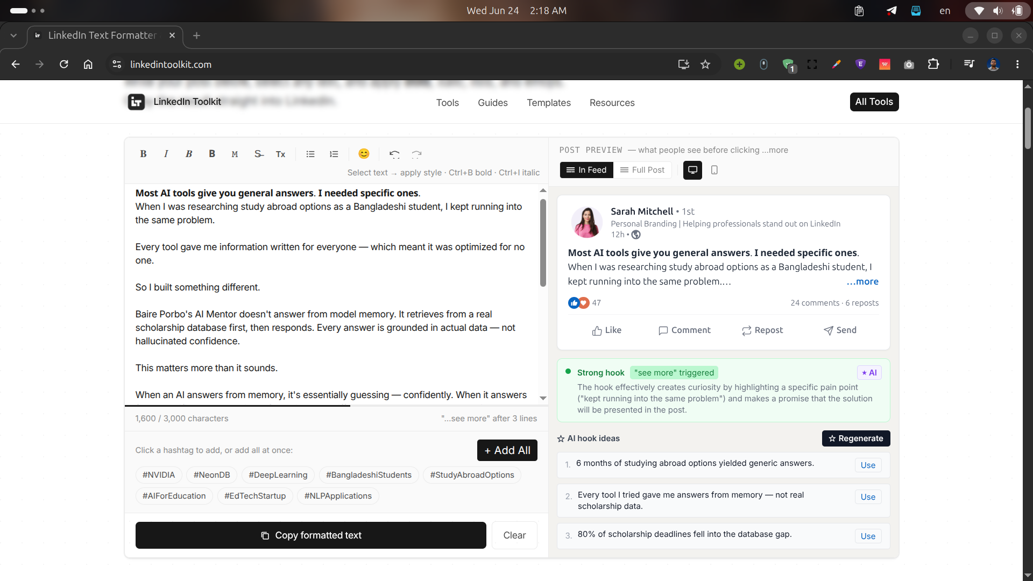Bookmark this page with star icon

[705, 65]
